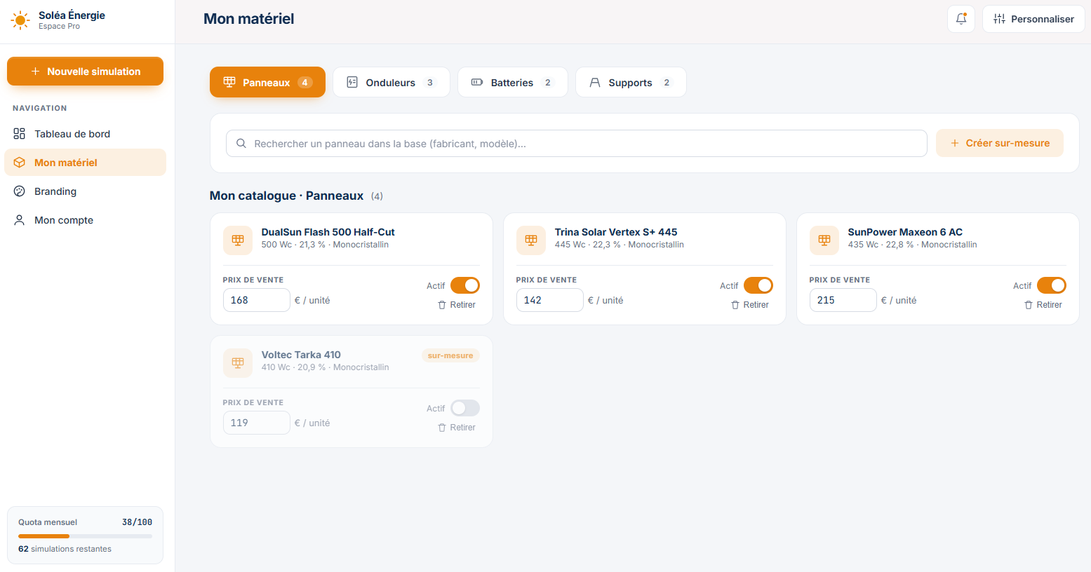Click the search magnifier icon
The image size is (1091, 572).
[241, 143]
